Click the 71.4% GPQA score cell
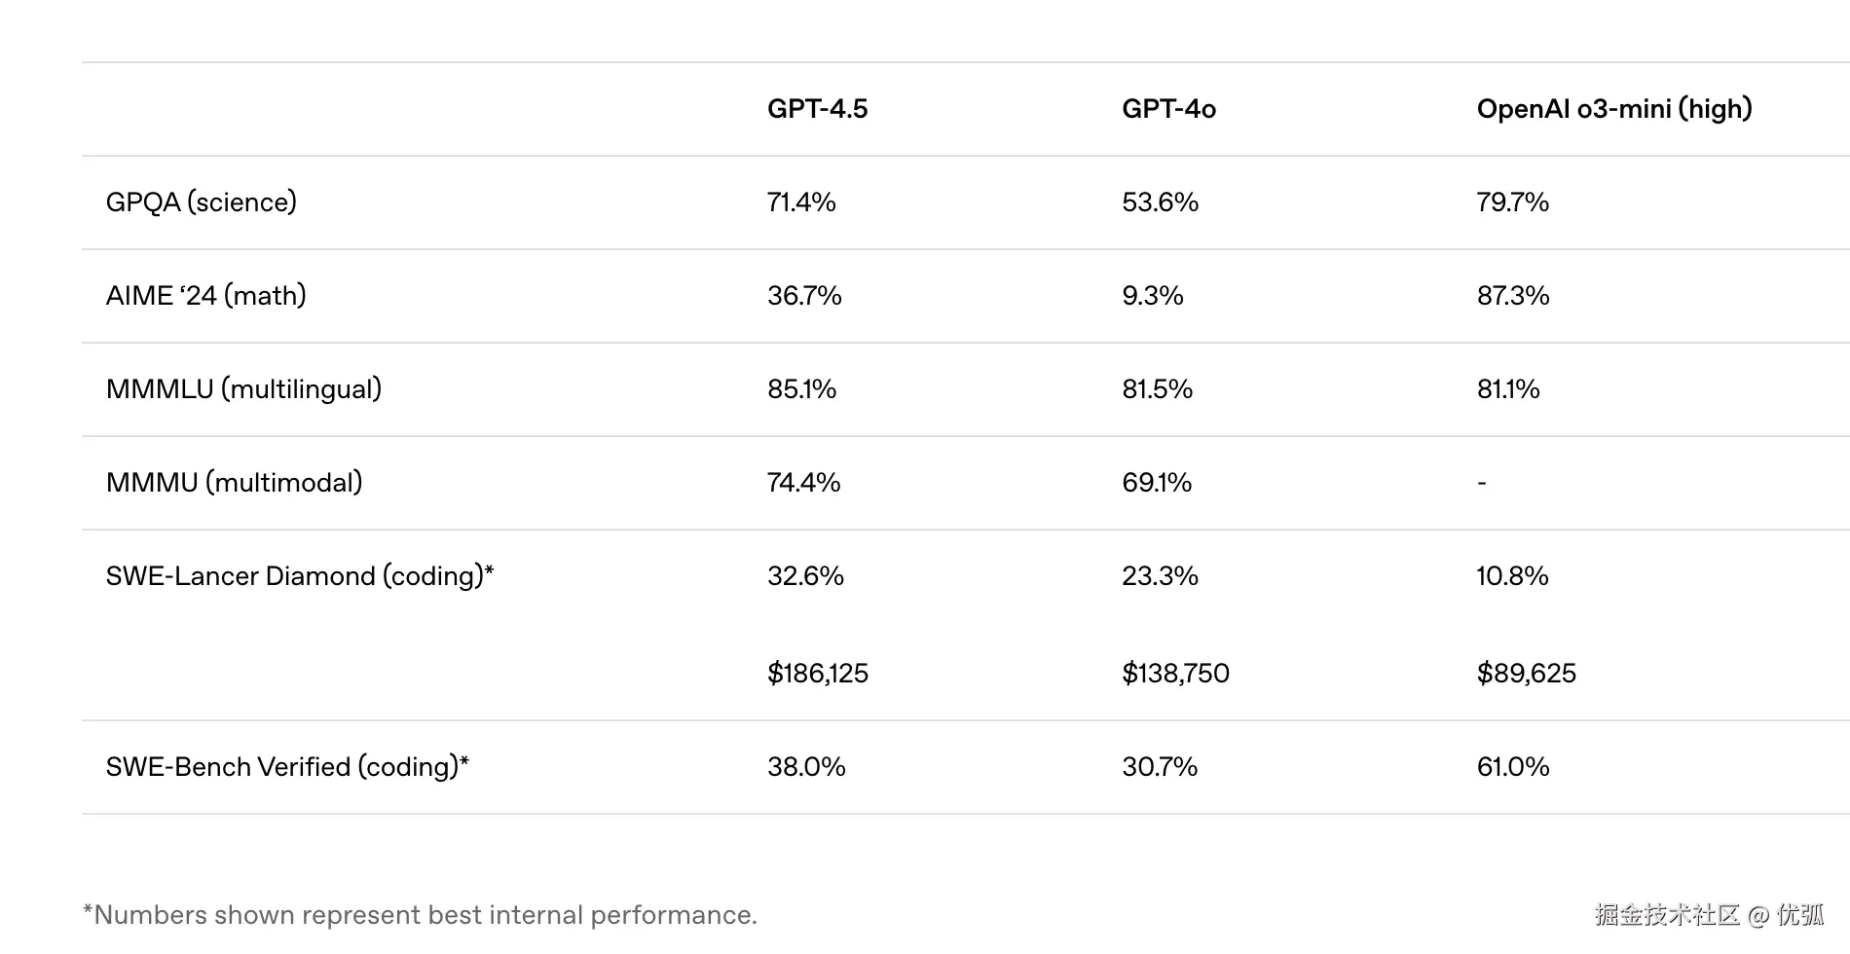 [x=800, y=202]
